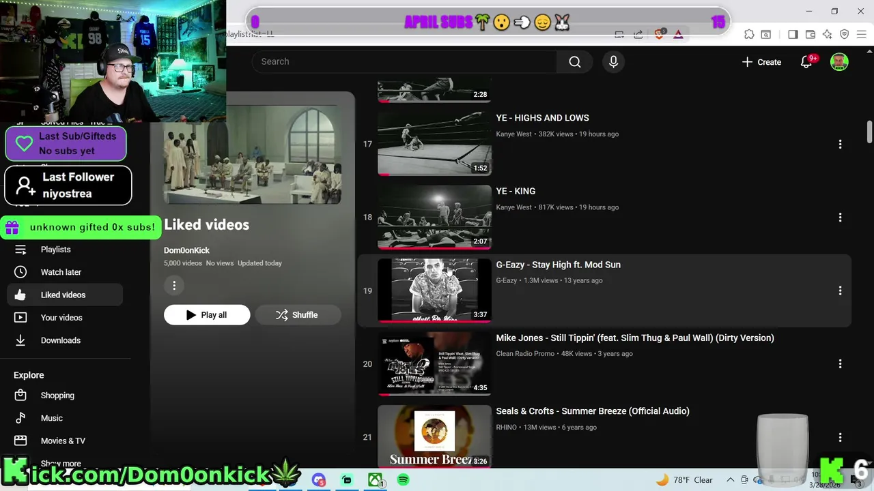The image size is (874, 491).
Task: Click the RHINO channel name
Action: 506,428
